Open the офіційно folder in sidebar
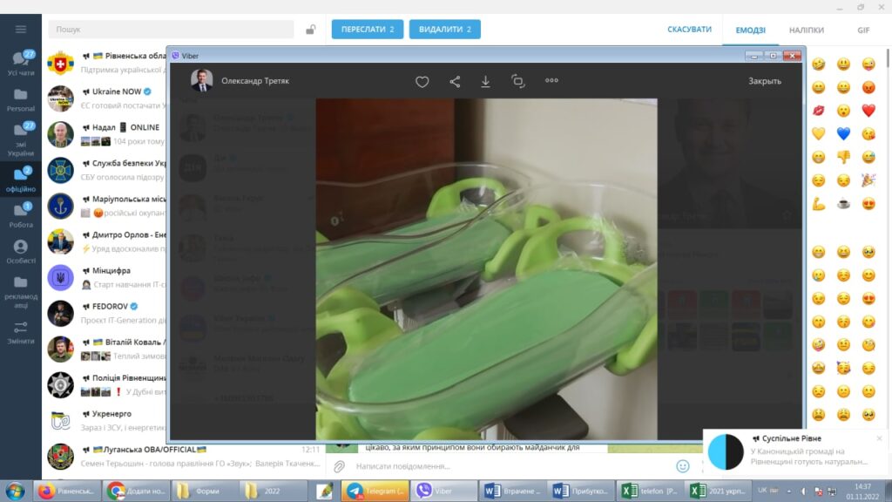Viewport: 892px width, 502px height. [21, 179]
